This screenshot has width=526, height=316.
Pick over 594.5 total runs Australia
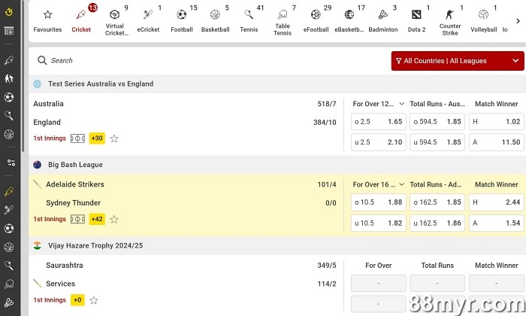(x=437, y=122)
